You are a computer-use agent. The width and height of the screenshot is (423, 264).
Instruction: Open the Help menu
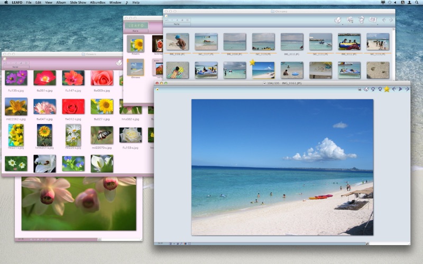tap(136, 3)
